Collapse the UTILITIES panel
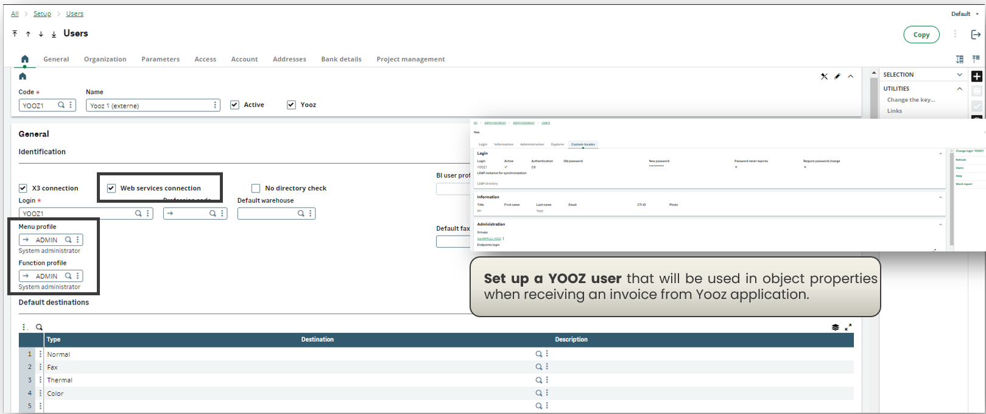The width and height of the screenshot is (986, 414). pyautogui.click(x=960, y=88)
